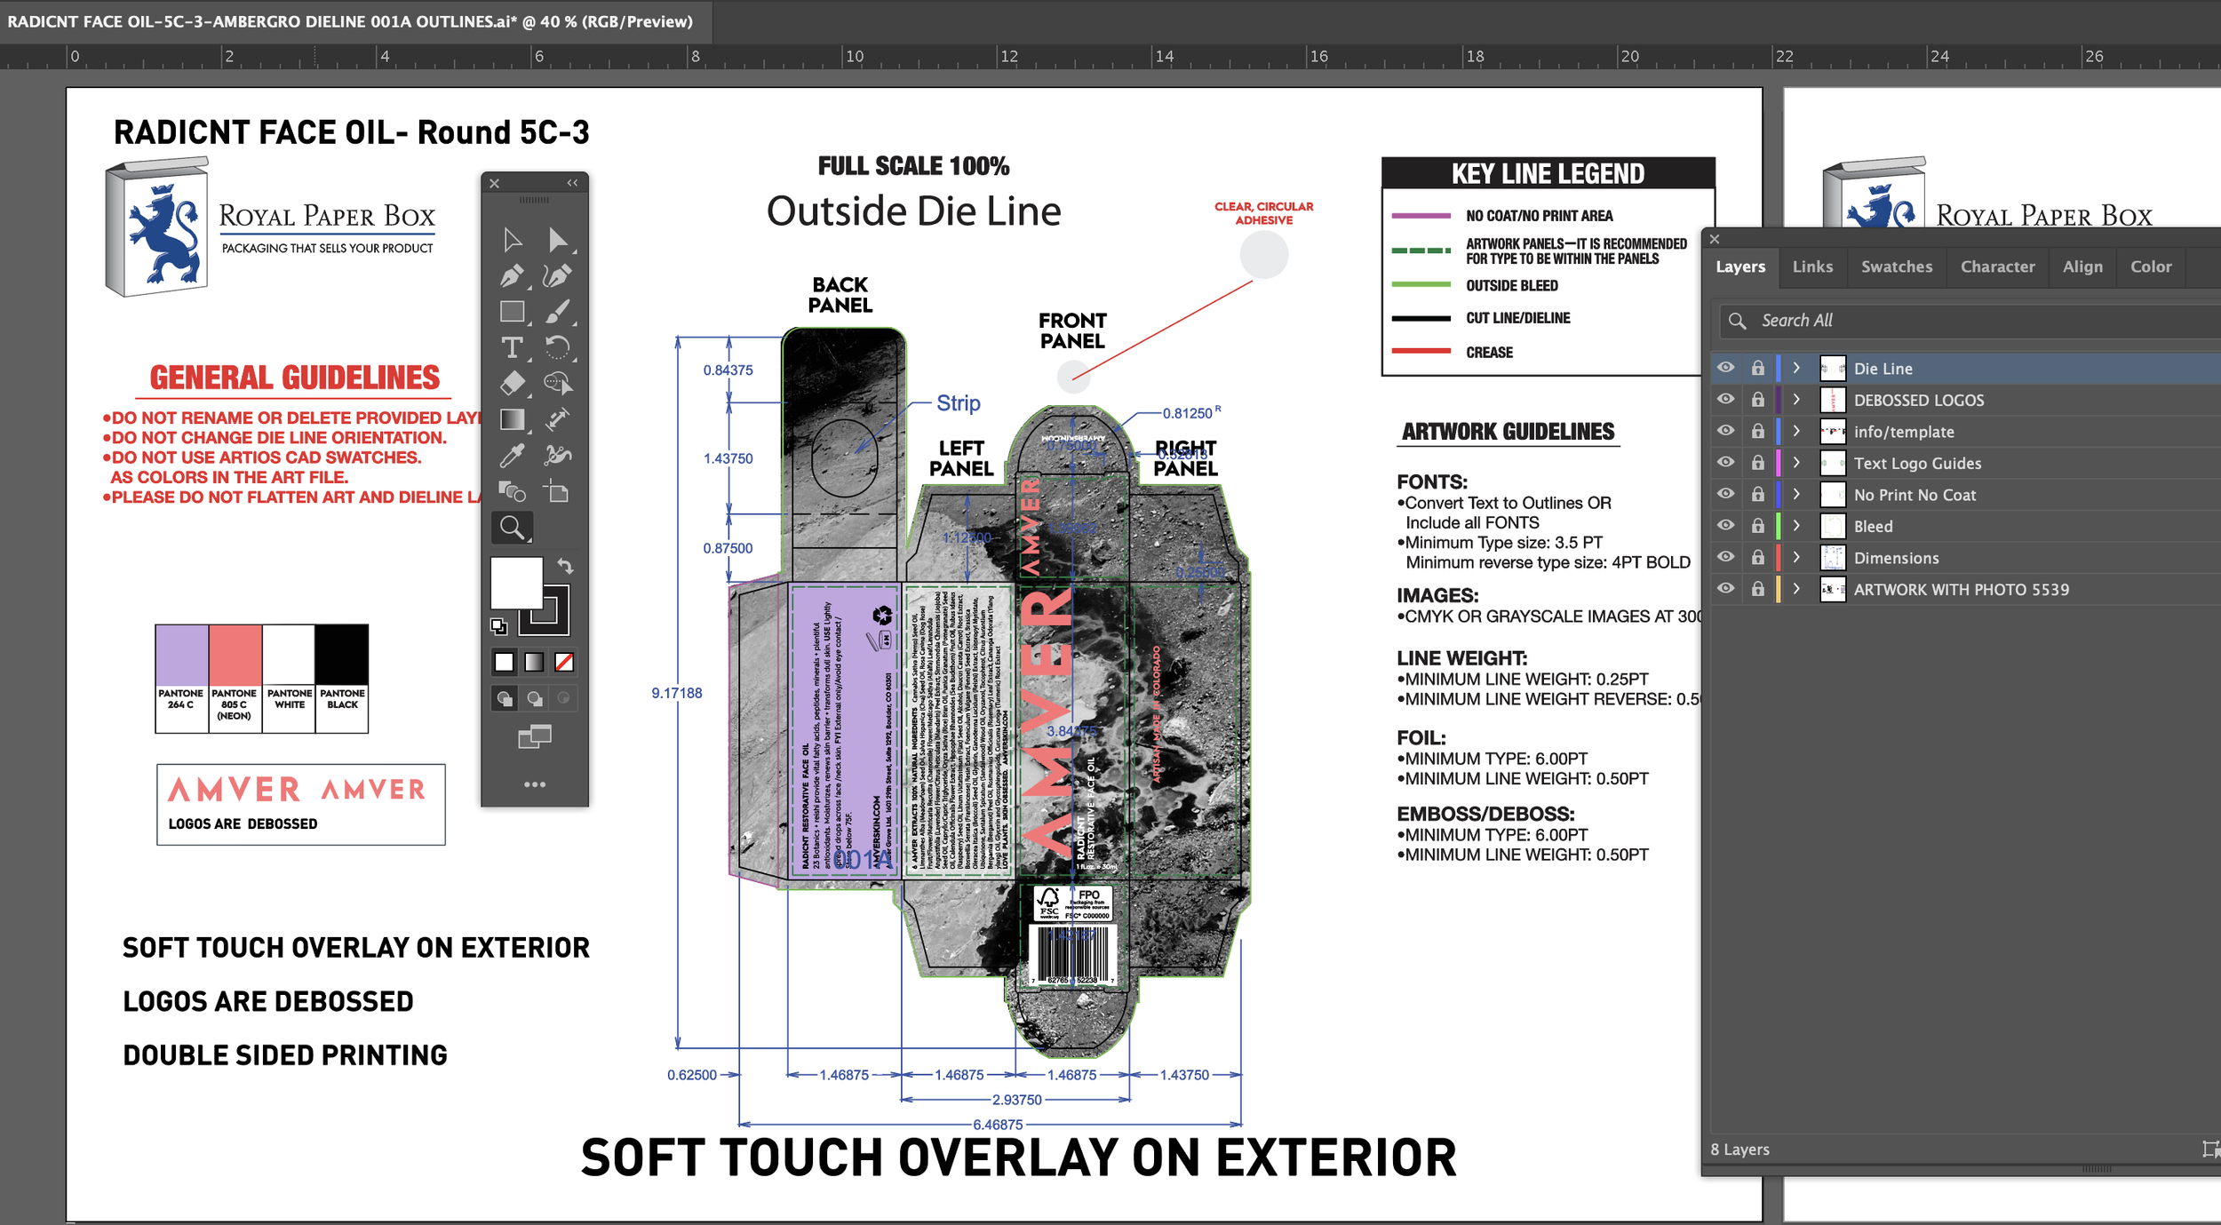Select the Blend tool
This screenshot has width=2221, height=1225.
pyautogui.click(x=513, y=491)
